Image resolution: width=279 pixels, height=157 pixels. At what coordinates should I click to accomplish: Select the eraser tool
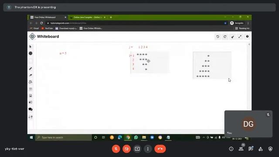(x=31, y=75)
